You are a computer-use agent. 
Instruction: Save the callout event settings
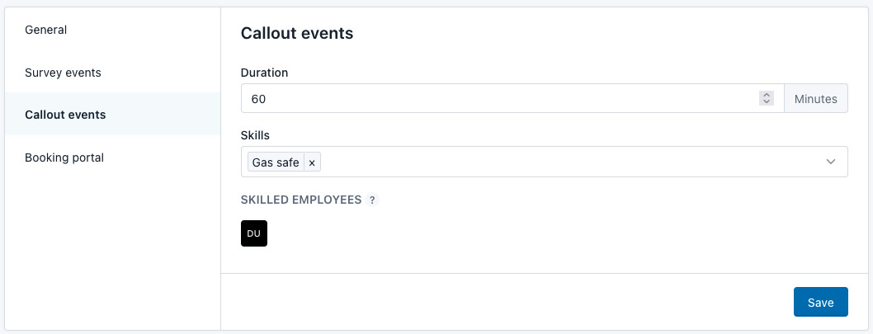point(821,303)
